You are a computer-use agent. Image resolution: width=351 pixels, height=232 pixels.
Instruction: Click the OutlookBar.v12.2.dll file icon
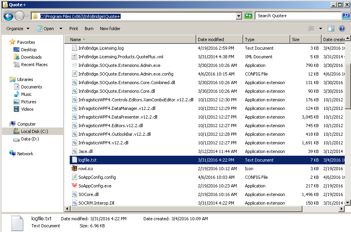[74, 134]
